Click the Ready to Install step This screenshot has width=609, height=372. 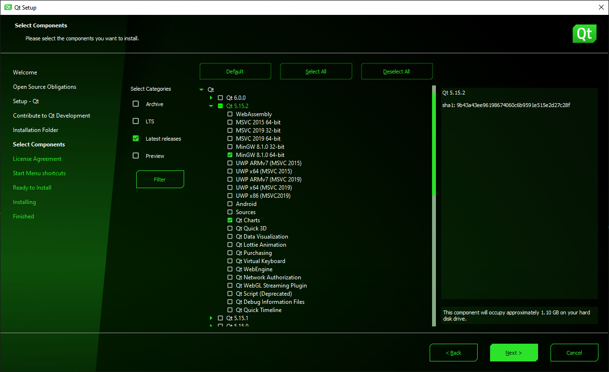[32, 188]
